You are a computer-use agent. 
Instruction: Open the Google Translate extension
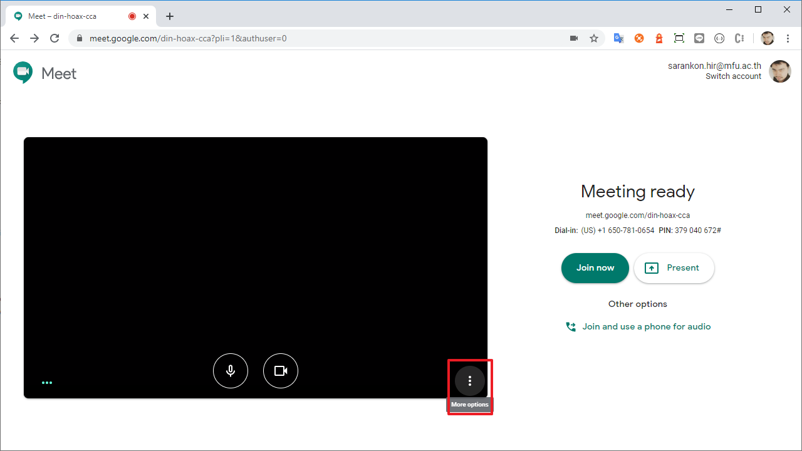click(x=618, y=38)
